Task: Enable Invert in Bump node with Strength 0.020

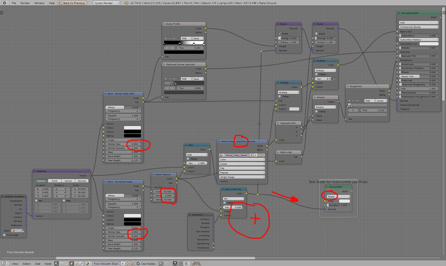Action: tap(316, 34)
